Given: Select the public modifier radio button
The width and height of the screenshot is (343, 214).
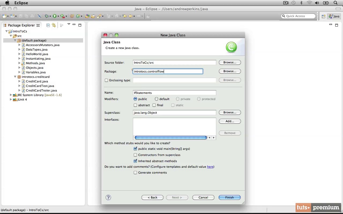Looking at the screenshot, I should (135, 99).
